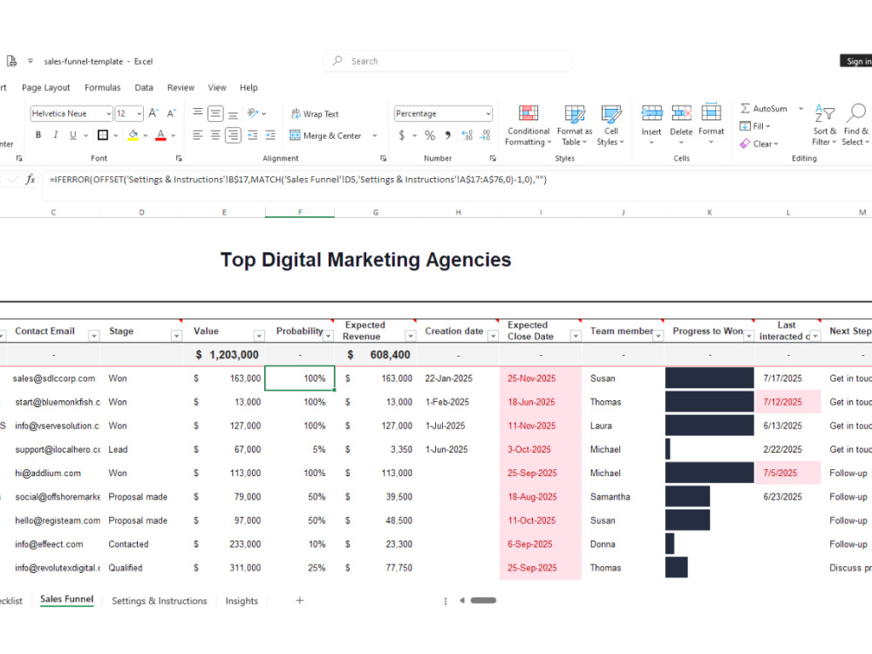
Task: Decrease font size
Action: [171, 113]
